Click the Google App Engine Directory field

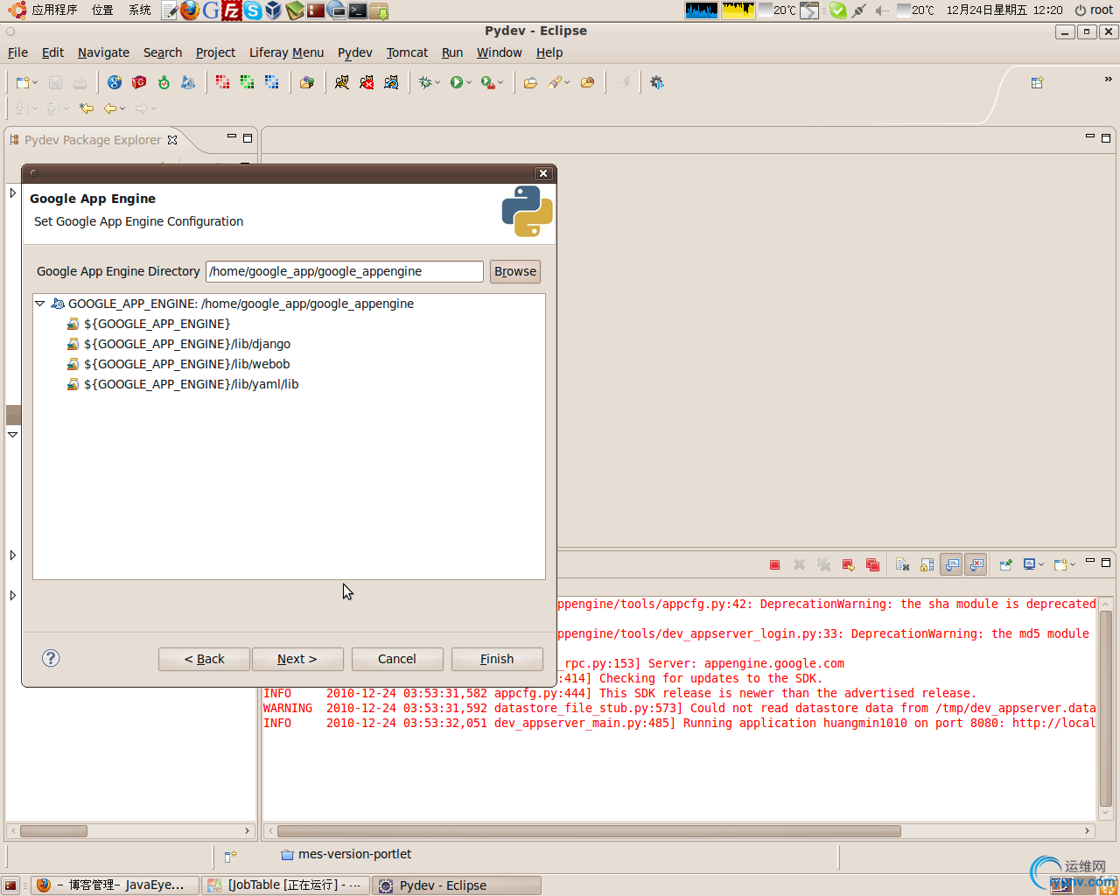coord(345,271)
